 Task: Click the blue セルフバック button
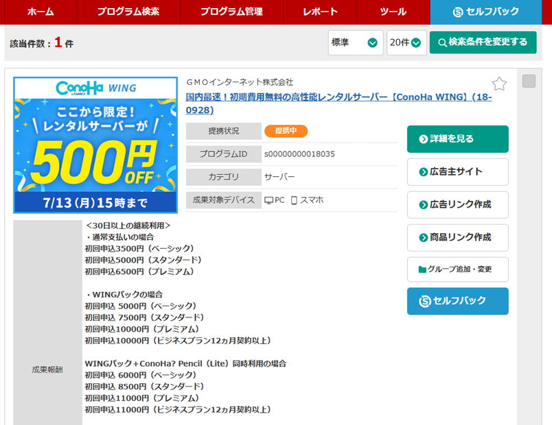click(458, 301)
